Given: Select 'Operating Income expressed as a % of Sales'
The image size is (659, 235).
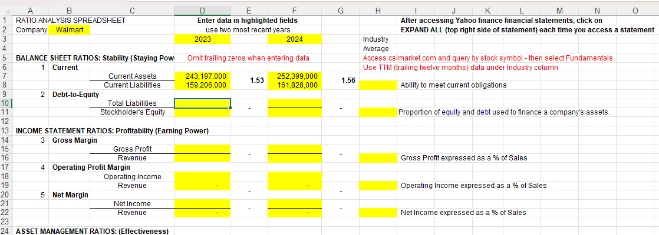Looking at the screenshot, I should tap(474, 185).
